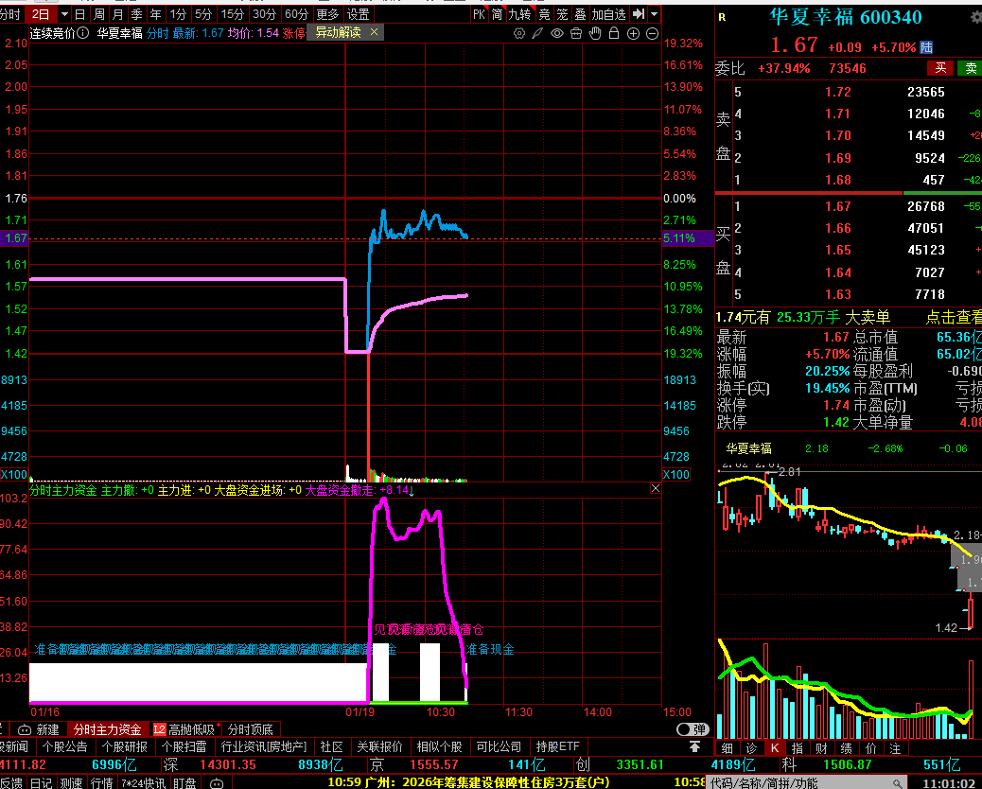Open 设置 in period toolbar
982x789 pixels.
click(x=359, y=14)
